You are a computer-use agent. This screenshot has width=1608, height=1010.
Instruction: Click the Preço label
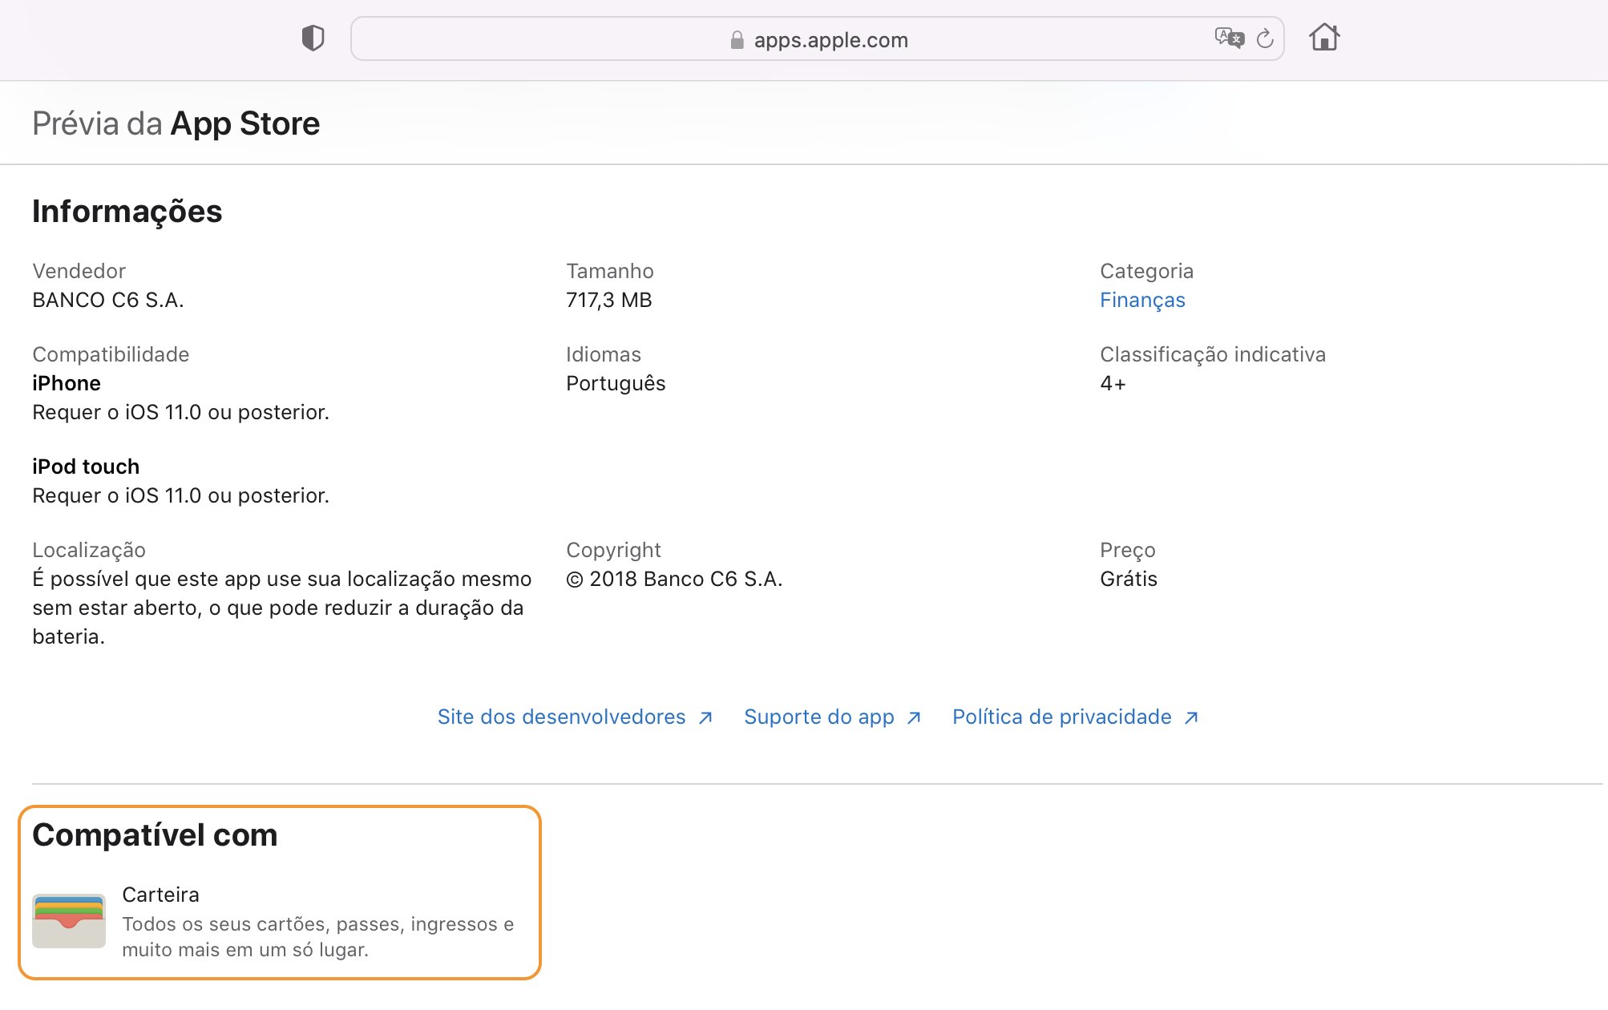click(1128, 550)
